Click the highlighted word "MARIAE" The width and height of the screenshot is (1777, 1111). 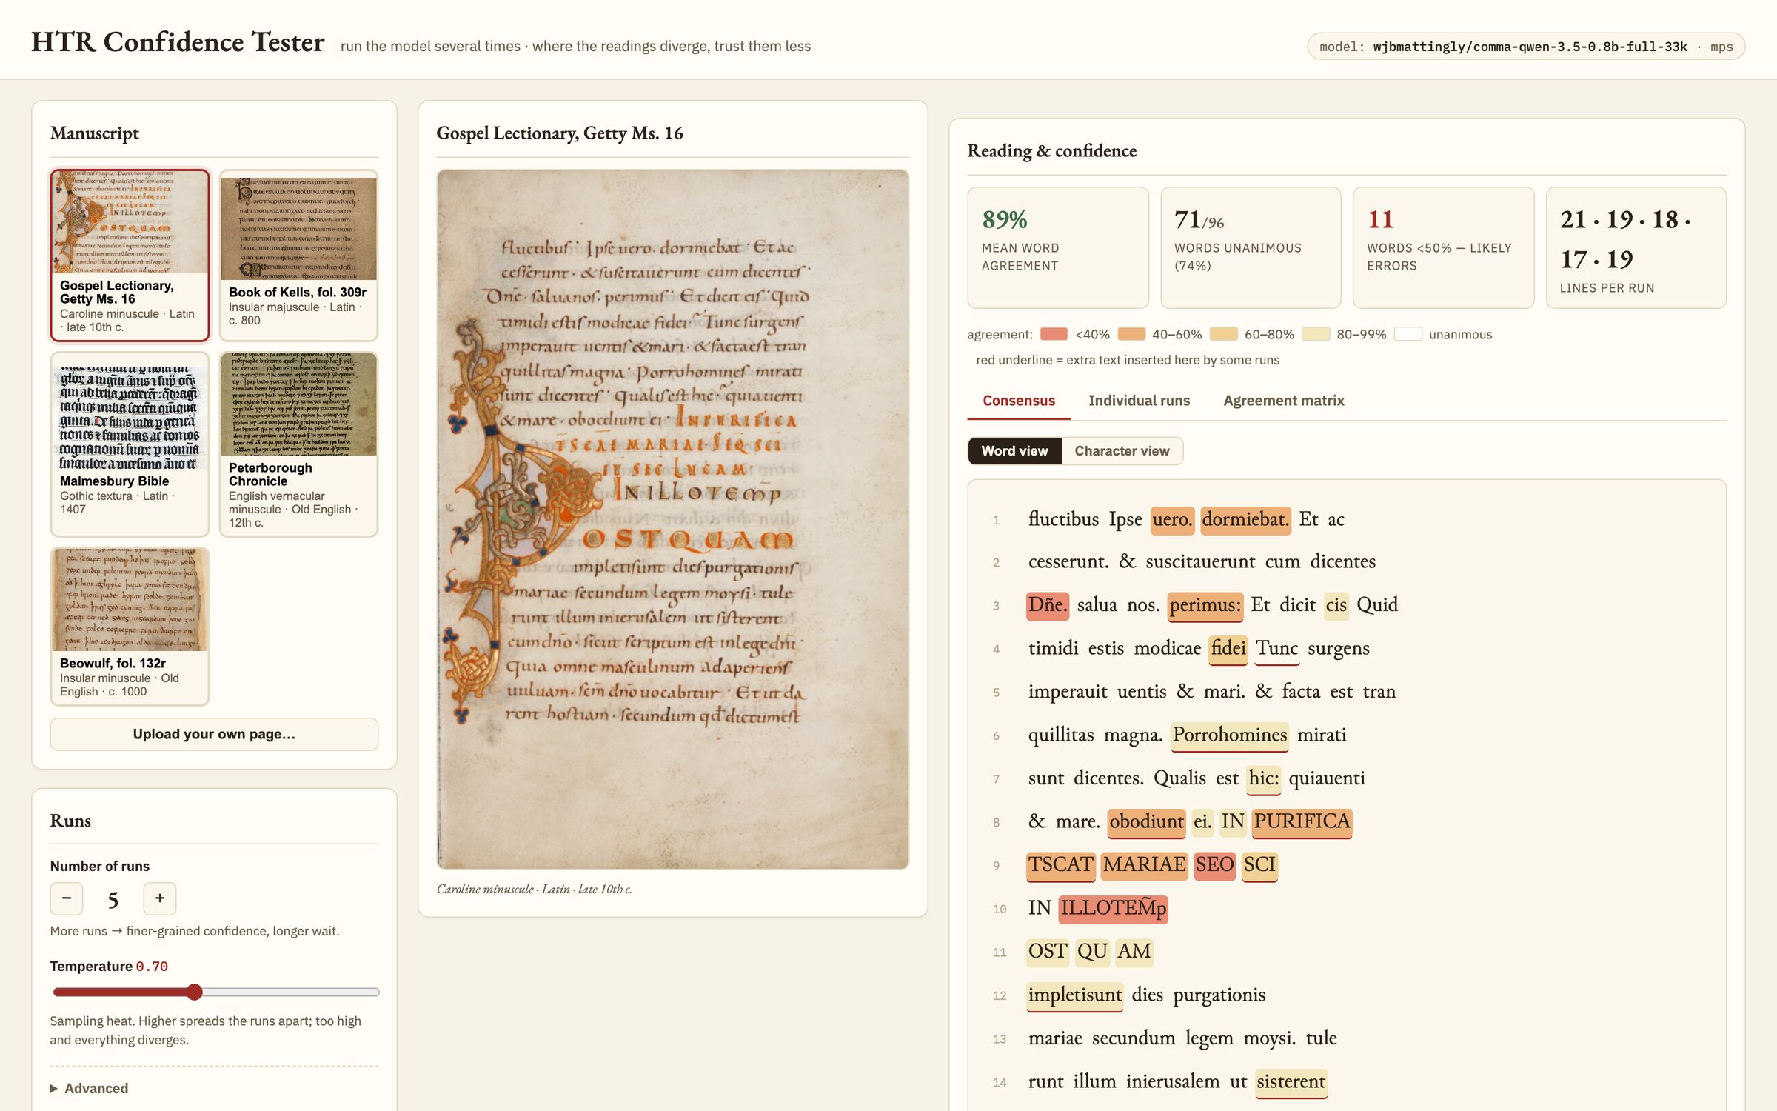(1145, 865)
